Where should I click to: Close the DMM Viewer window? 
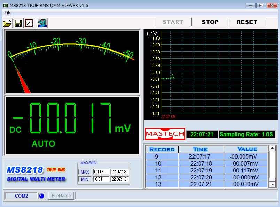tap(272, 6)
